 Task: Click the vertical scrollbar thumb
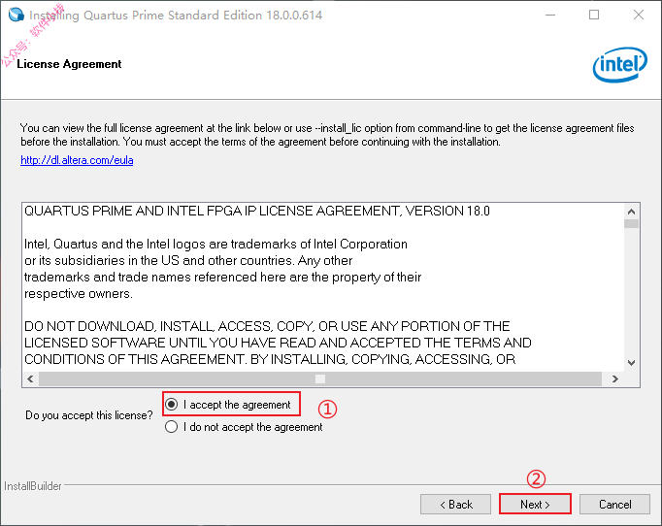click(x=631, y=223)
